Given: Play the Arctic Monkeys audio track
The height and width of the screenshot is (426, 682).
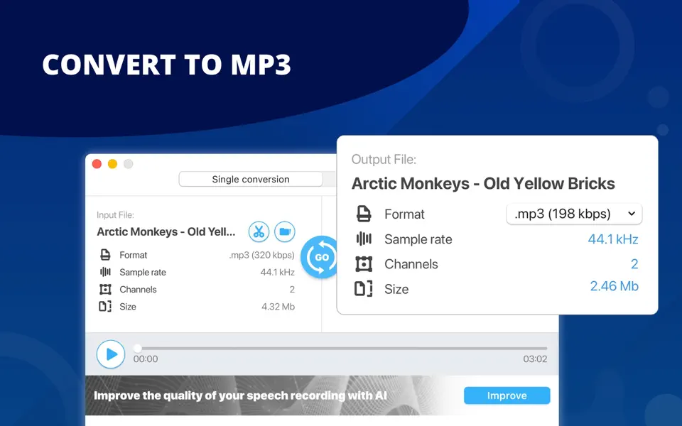Looking at the screenshot, I should (111, 354).
